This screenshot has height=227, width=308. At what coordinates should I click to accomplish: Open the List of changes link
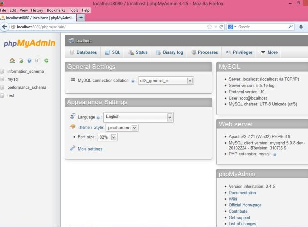[242, 224]
